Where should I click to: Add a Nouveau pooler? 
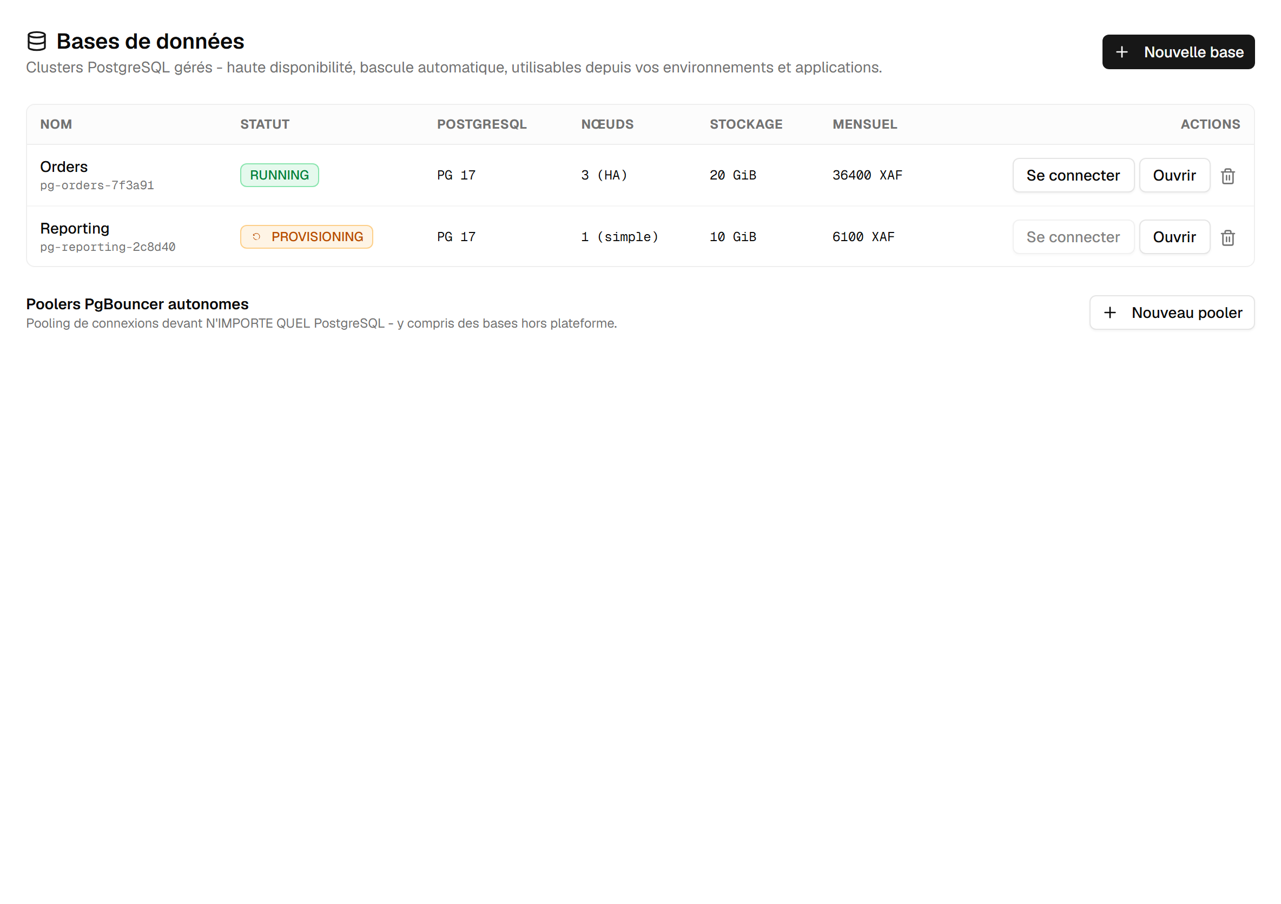tap(1172, 313)
